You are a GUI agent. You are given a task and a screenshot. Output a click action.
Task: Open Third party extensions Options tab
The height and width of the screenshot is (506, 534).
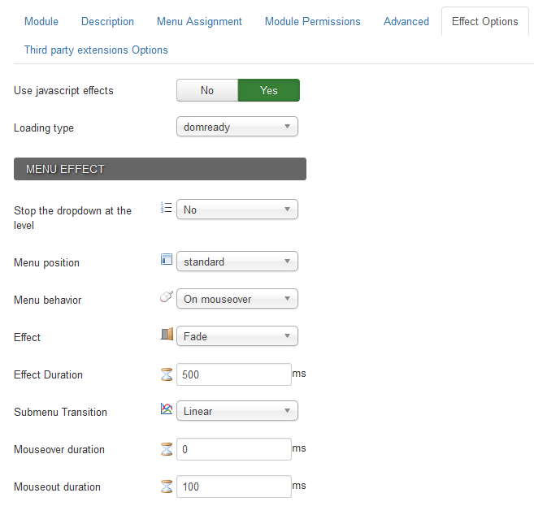click(x=96, y=50)
